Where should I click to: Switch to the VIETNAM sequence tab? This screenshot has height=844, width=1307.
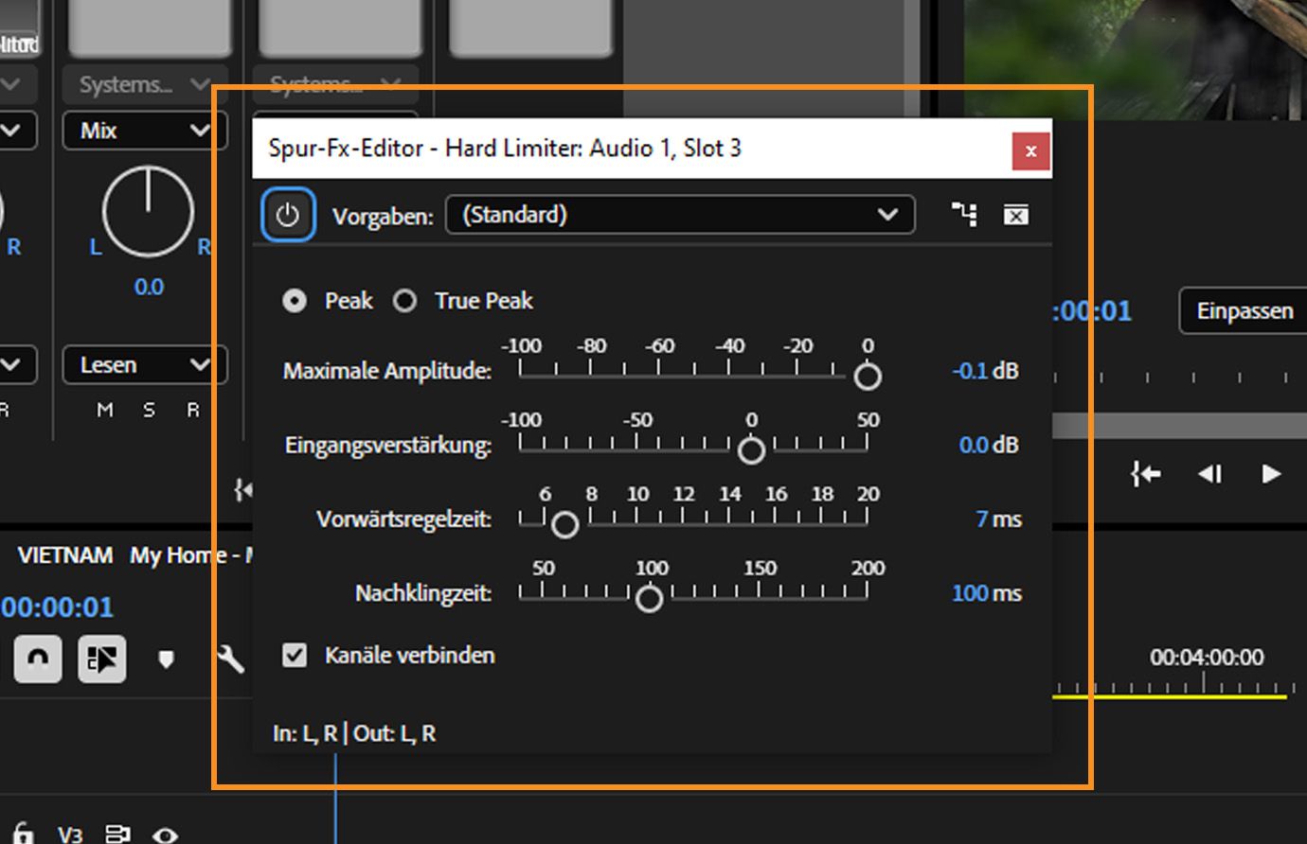[63, 555]
